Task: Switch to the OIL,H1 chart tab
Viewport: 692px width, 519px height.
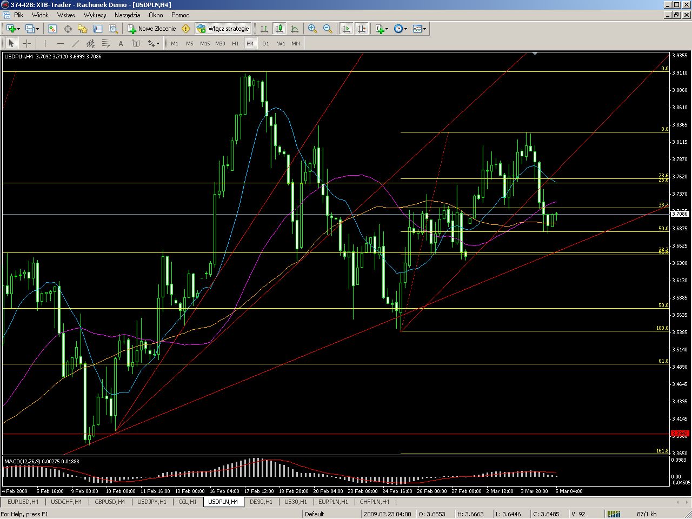Action: click(x=188, y=502)
